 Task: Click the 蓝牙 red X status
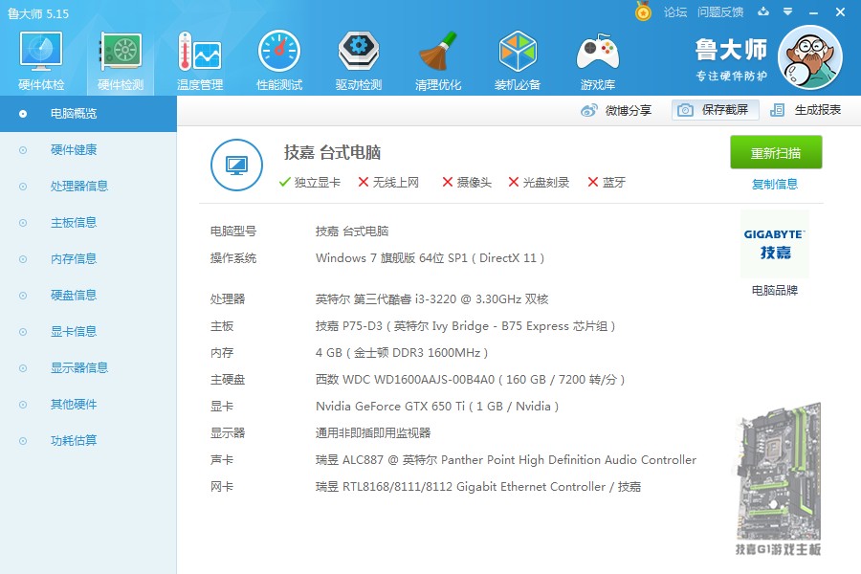[x=607, y=183]
